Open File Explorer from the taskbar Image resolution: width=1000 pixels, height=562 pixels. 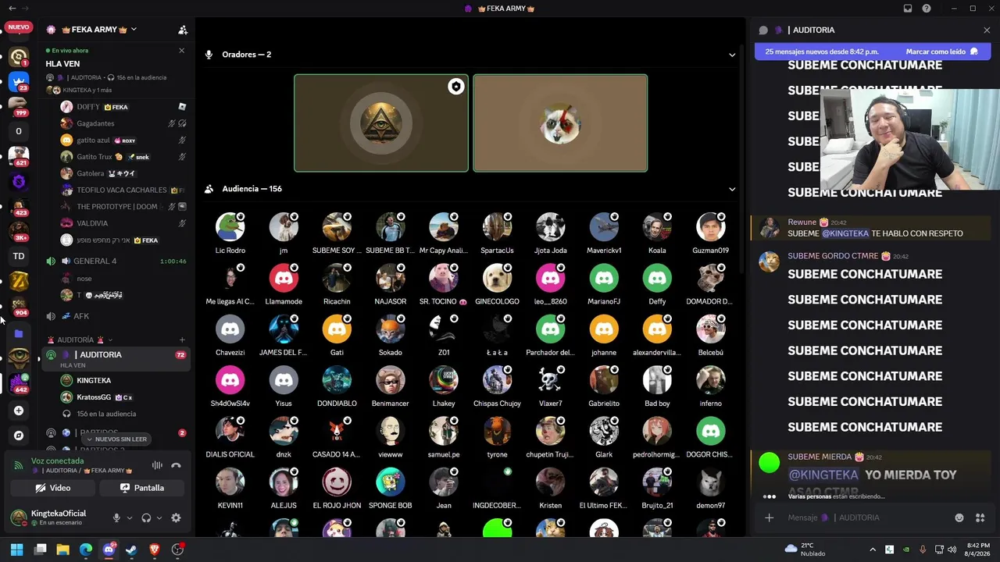(x=62, y=550)
